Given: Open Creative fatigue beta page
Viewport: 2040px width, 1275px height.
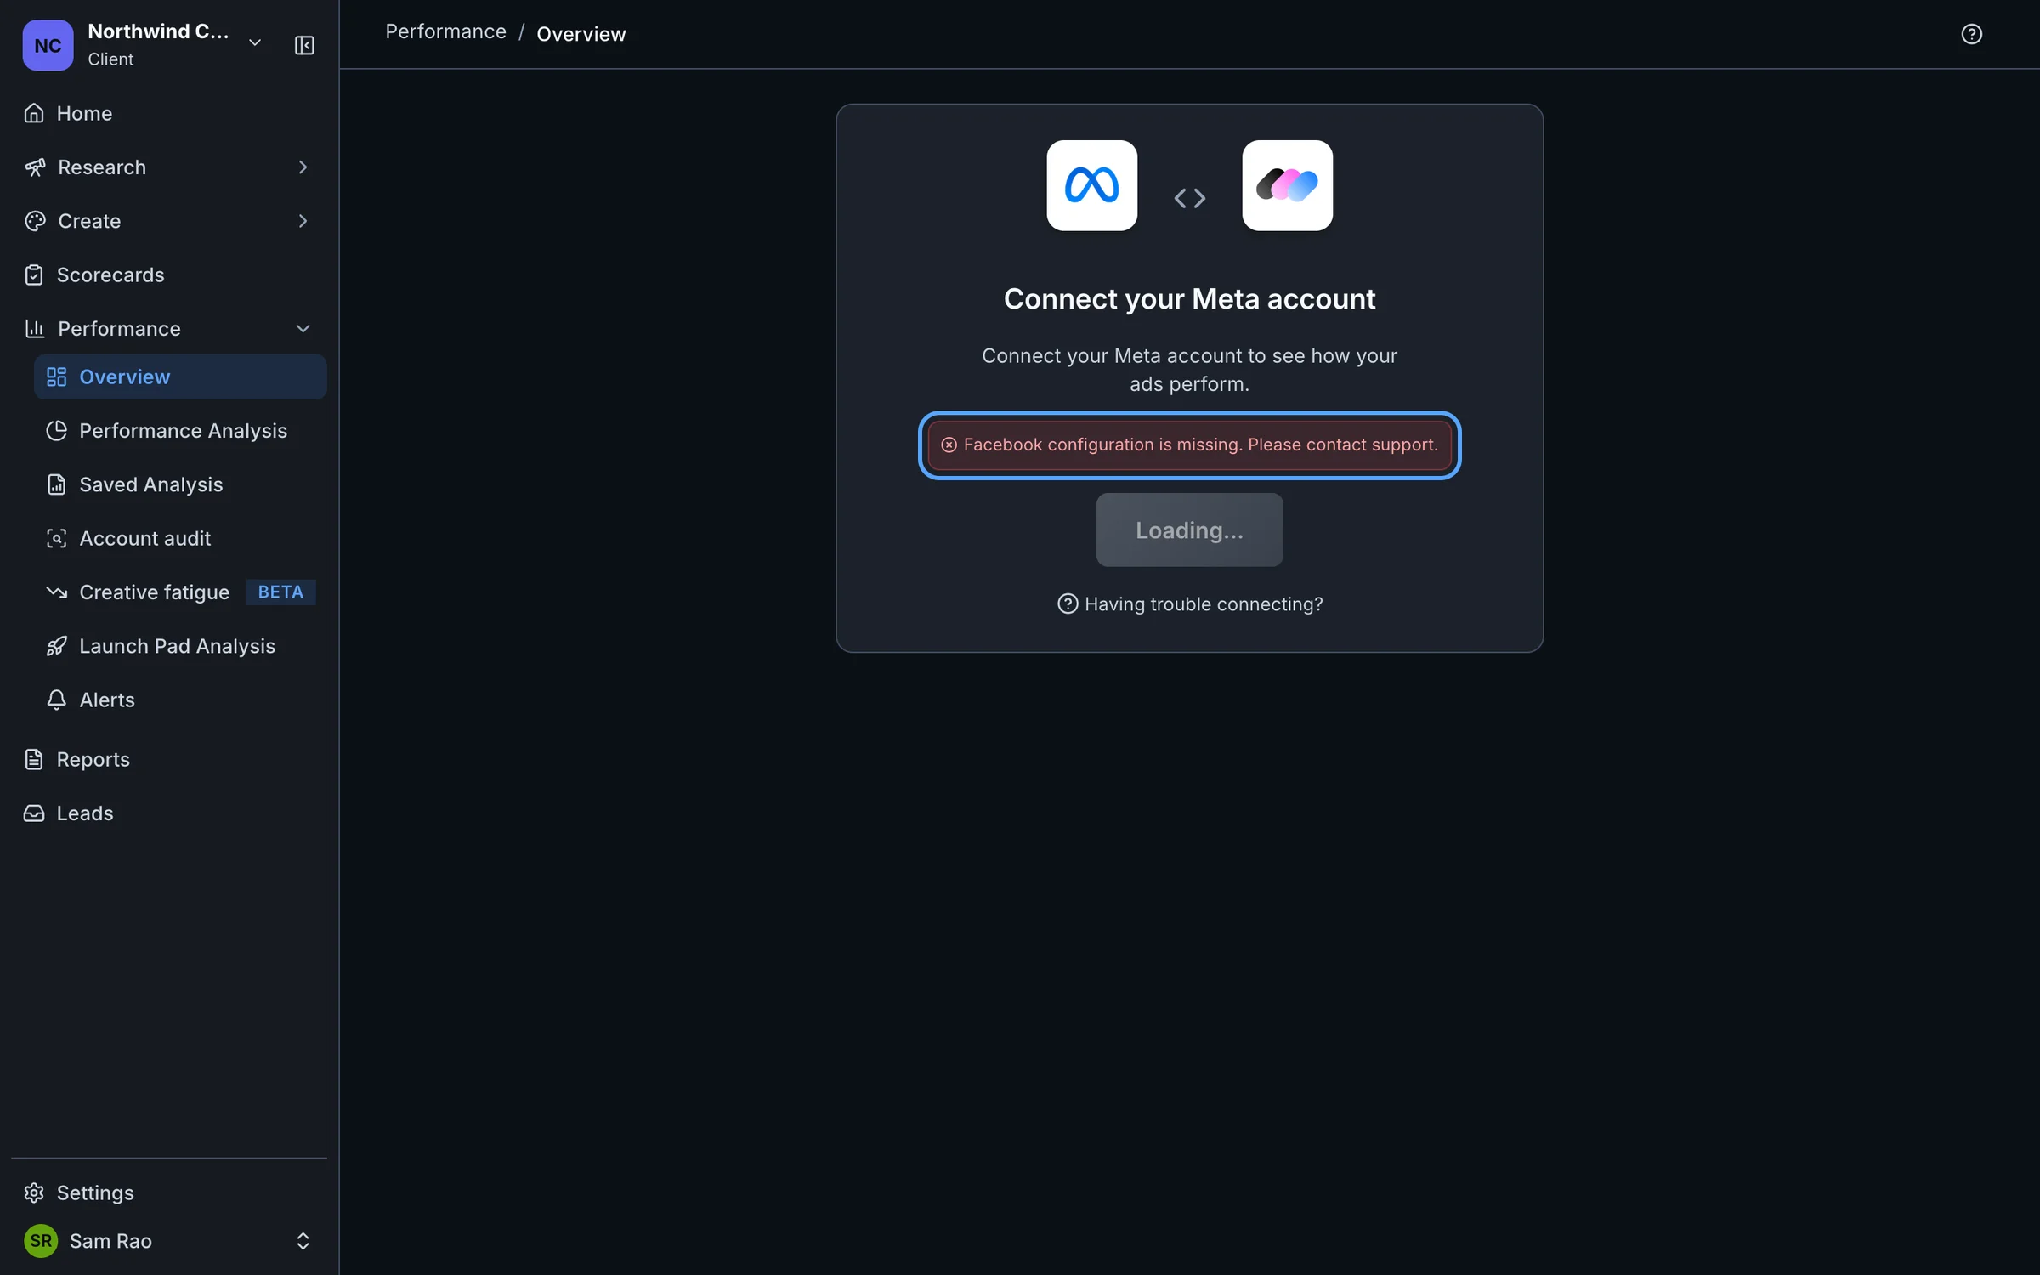Looking at the screenshot, I should (180, 592).
